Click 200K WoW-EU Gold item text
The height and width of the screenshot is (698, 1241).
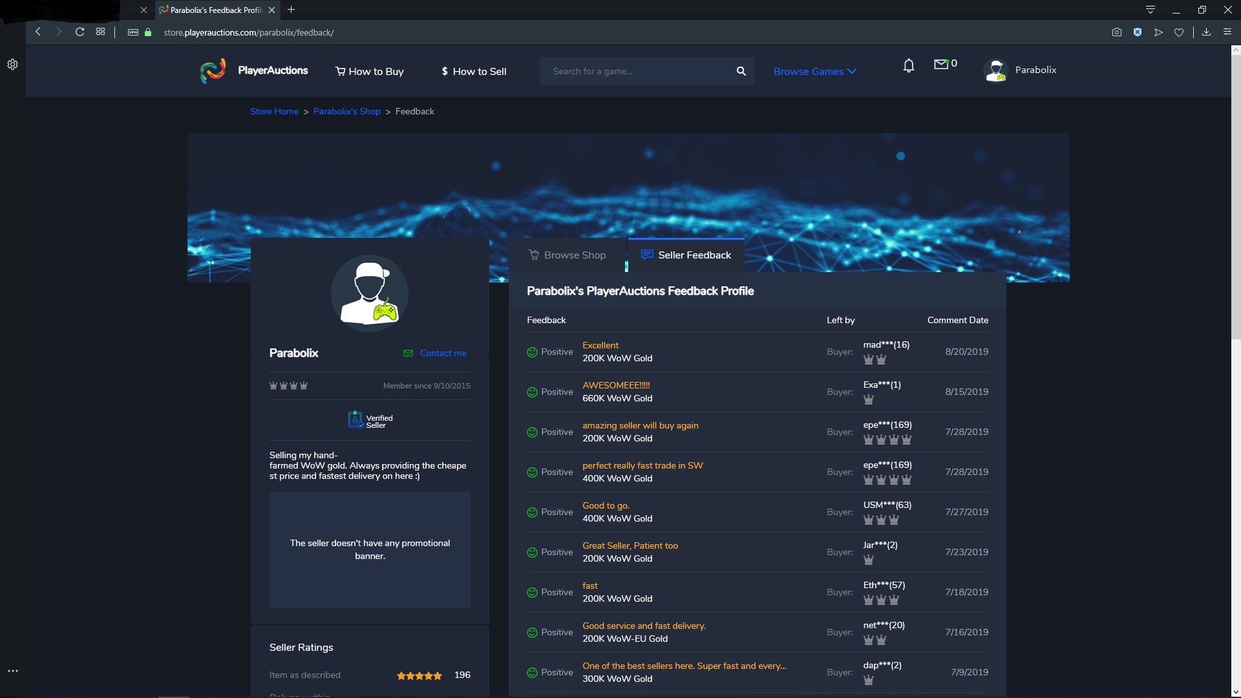pyautogui.click(x=625, y=639)
